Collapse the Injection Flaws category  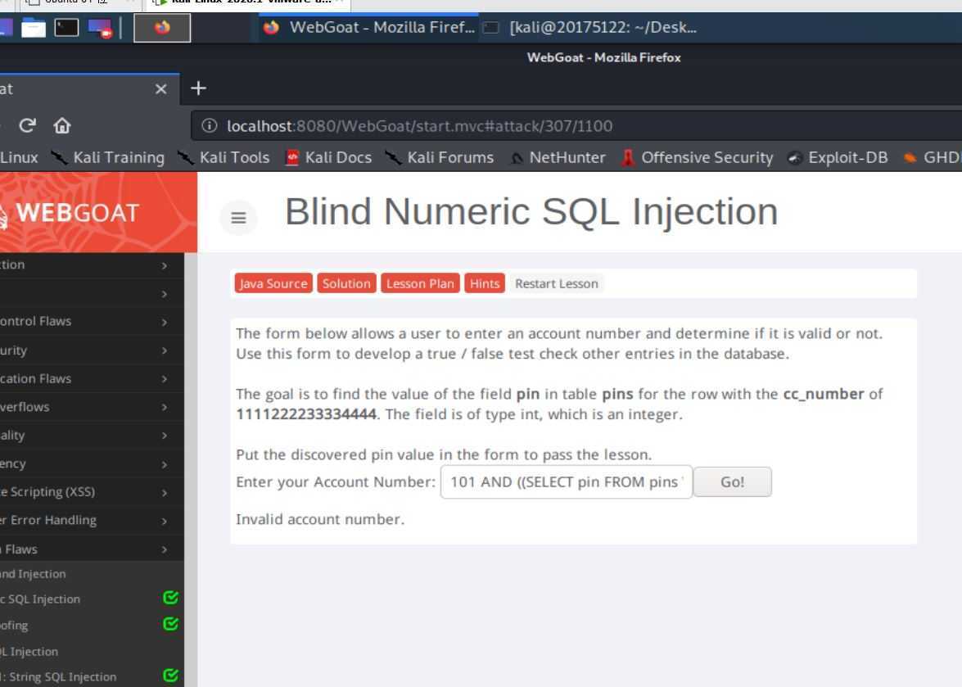click(92, 549)
